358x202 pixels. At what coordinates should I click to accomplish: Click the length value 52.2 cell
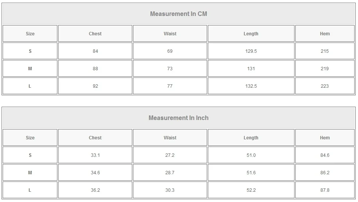tap(251, 190)
